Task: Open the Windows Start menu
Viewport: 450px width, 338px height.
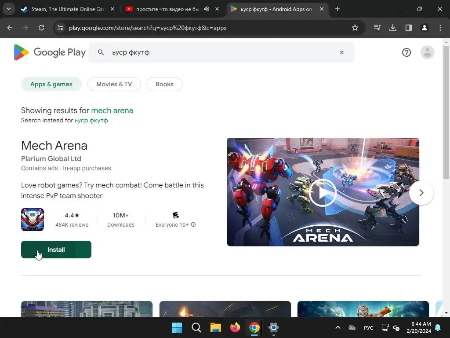Action: (x=177, y=327)
